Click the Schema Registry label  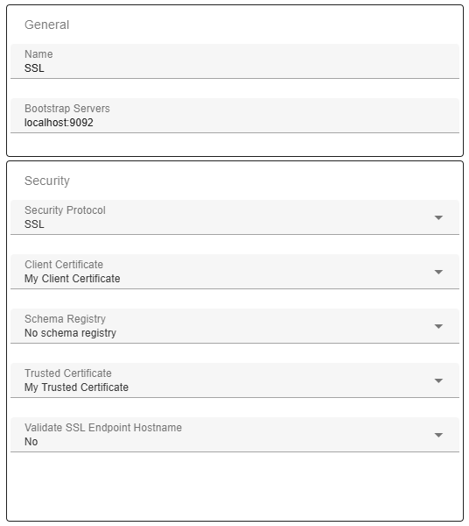tap(65, 319)
